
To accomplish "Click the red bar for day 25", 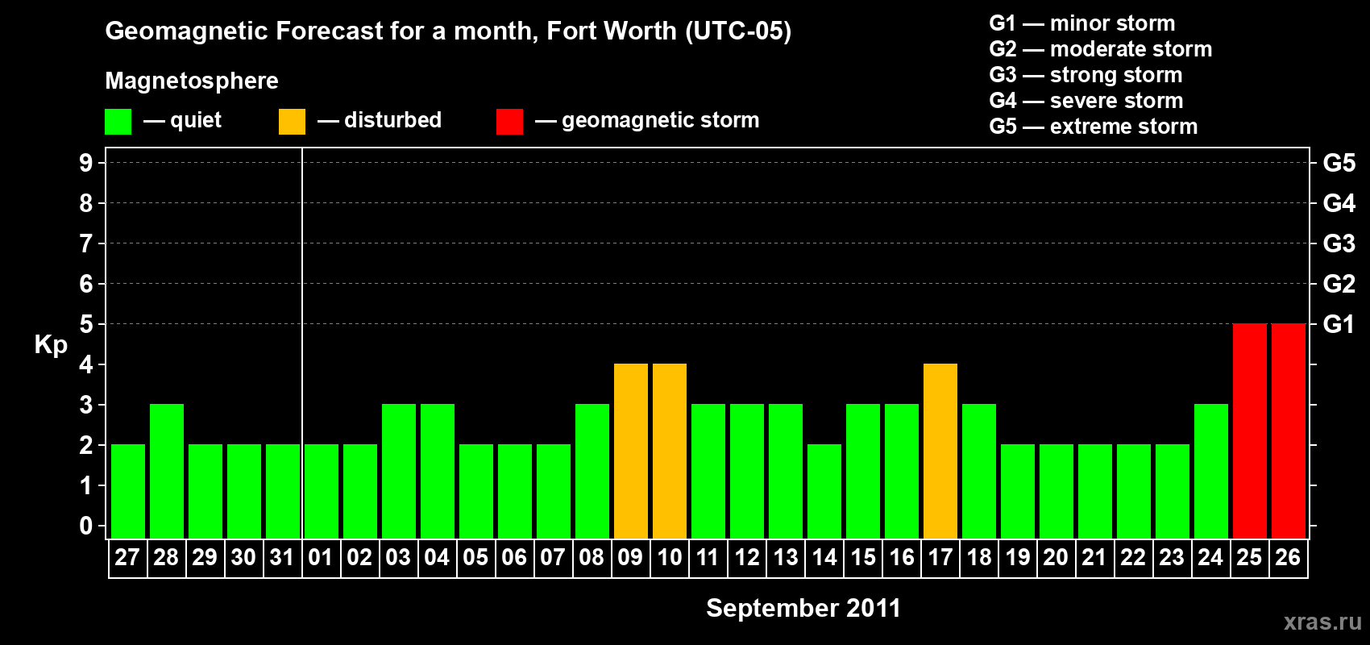I will [1249, 431].
